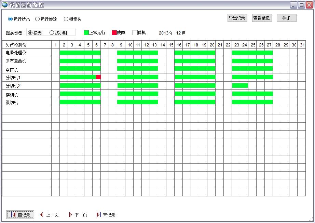The height and width of the screenshot is (223, 315).
Task: Click day 15 column header
Action: (171, 45)
